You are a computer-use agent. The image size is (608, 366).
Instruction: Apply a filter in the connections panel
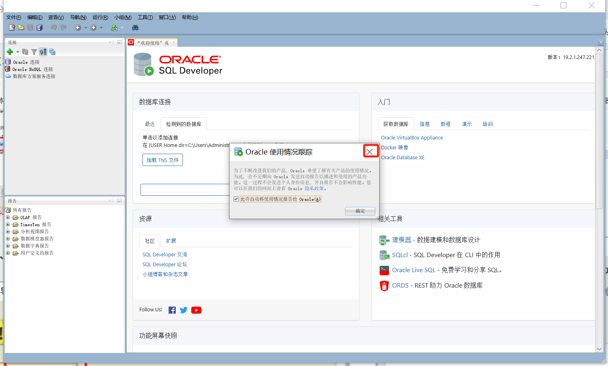pos(34,51)
